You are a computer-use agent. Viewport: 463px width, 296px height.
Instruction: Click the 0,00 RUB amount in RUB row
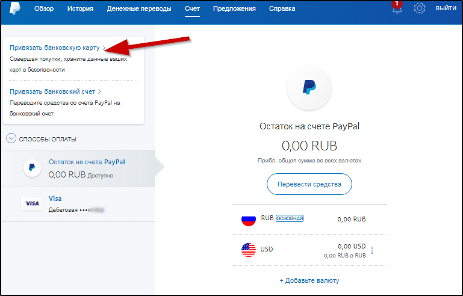click(x=352, y=219)
